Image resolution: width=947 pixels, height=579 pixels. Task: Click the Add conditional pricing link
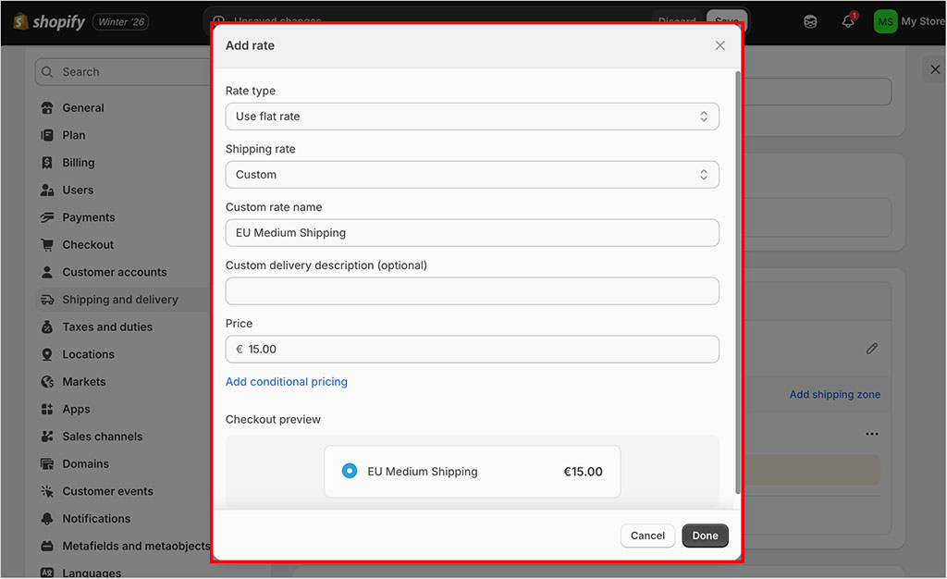287,381
